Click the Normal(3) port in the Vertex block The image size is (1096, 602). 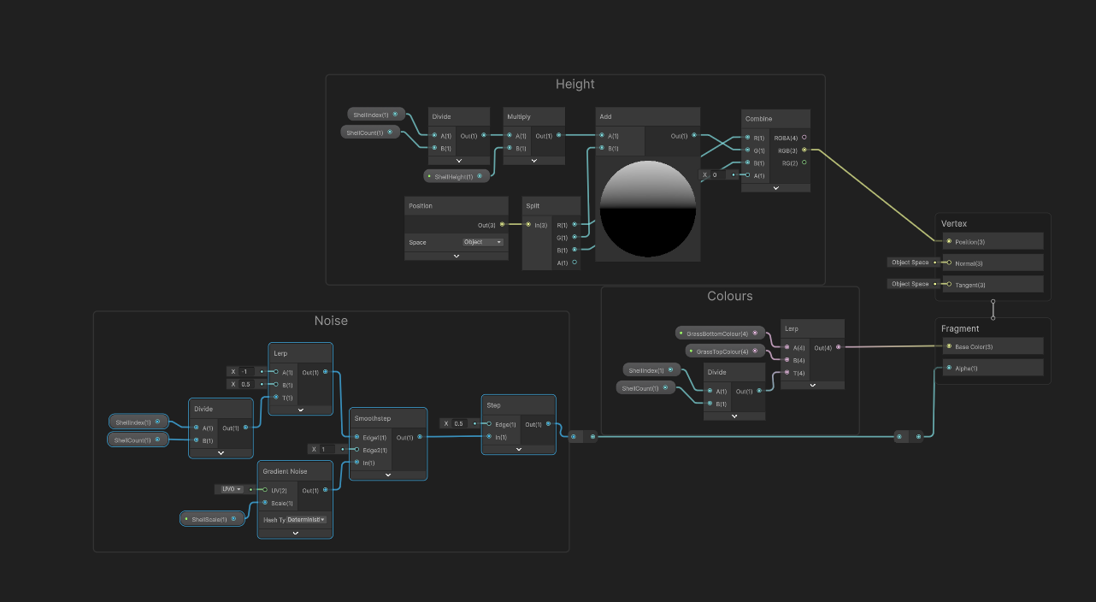949,263
